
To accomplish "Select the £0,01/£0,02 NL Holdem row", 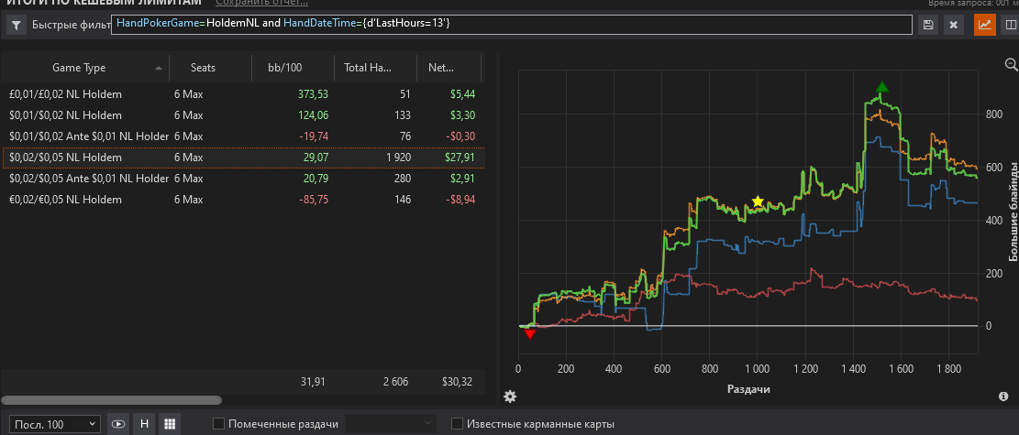I will click(242, 94).
